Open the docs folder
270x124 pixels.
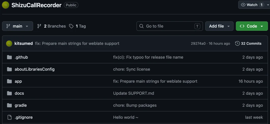click(19, 93)
